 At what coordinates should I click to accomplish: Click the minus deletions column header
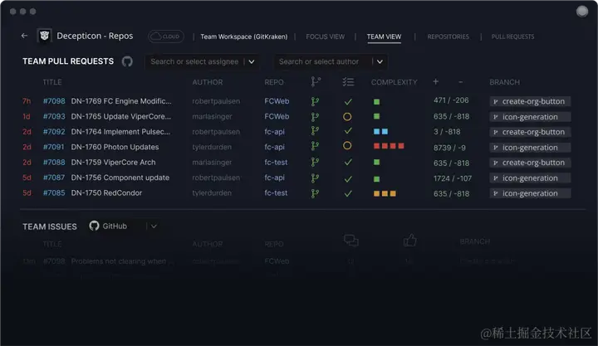point(460,82)
